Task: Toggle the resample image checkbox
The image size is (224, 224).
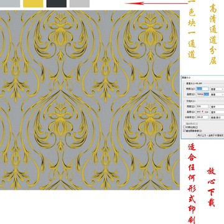Action: 184,131
